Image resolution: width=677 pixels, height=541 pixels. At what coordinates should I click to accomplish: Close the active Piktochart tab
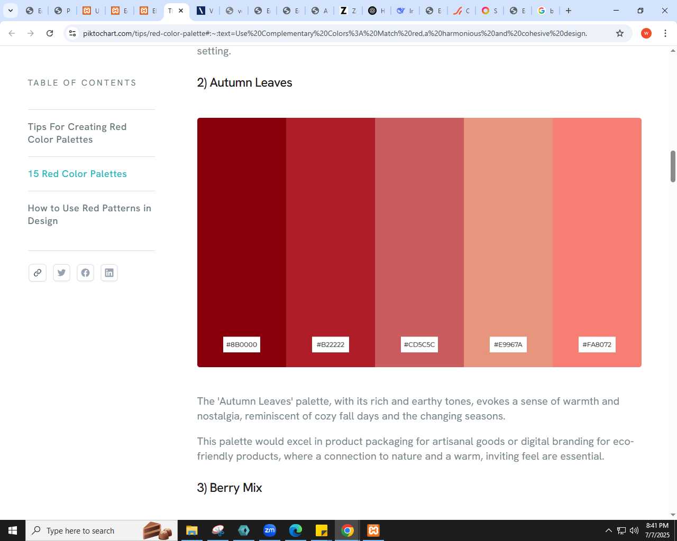(x=181, y=11)
